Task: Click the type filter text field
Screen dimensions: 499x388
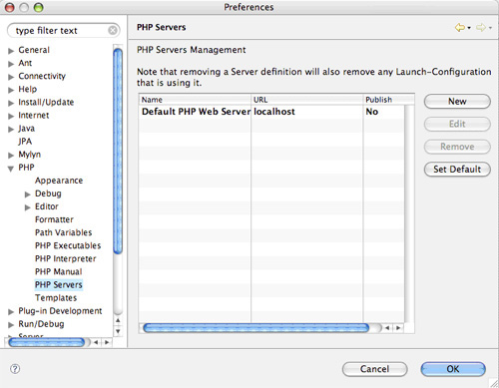Action: [62, 31]
